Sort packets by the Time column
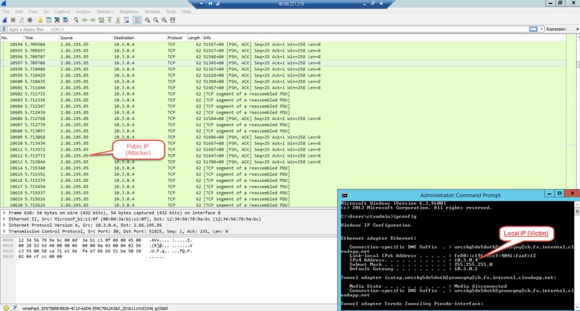 pyautogui.click(x=41, y=38)
